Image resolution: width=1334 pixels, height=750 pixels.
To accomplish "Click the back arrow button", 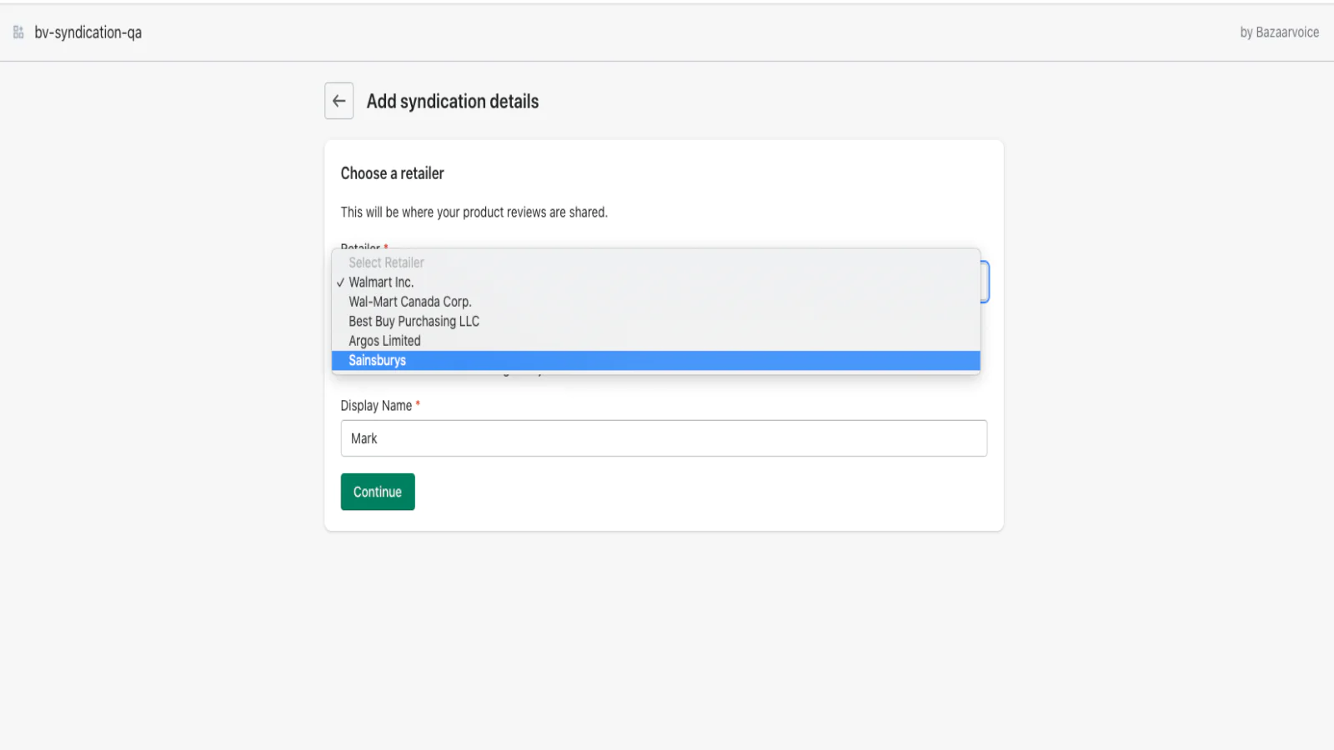I will click(339, 101).
